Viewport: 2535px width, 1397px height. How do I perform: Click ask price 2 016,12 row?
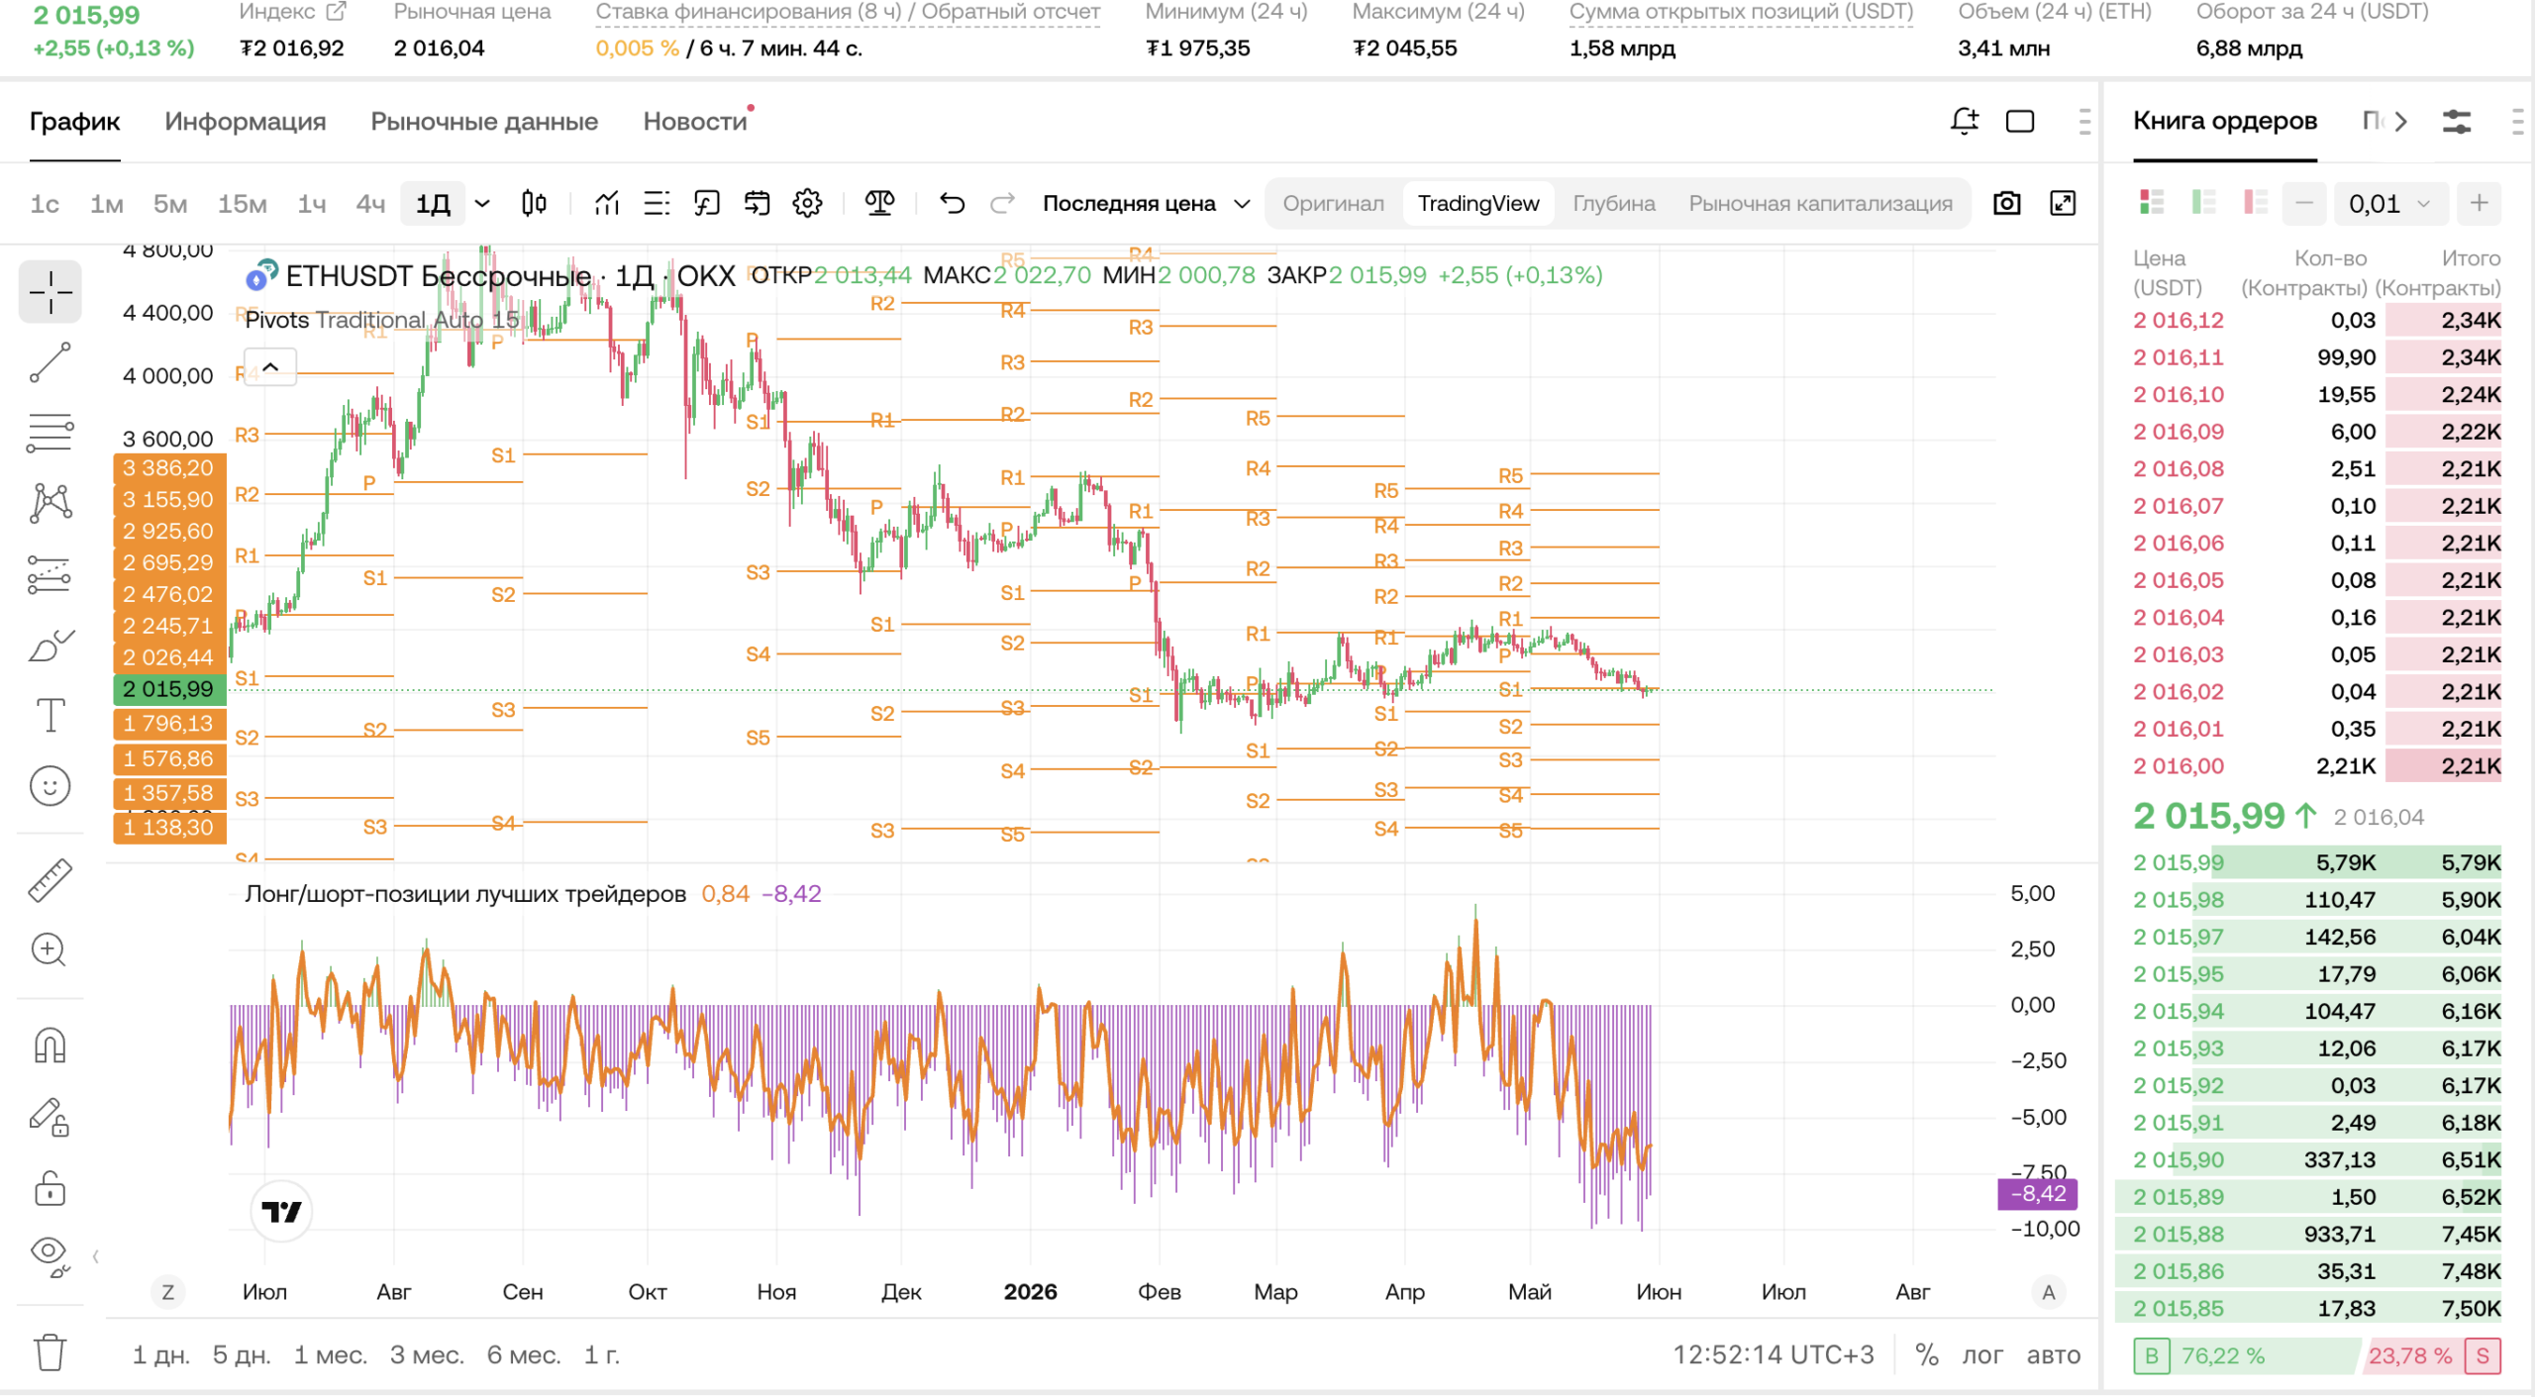[x=2316, y=320]
